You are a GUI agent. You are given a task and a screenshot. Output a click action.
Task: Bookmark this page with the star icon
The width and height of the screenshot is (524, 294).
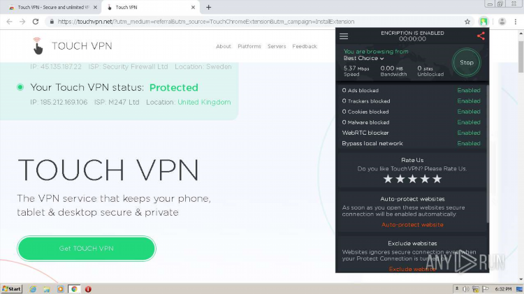click(x=467, y=22)
